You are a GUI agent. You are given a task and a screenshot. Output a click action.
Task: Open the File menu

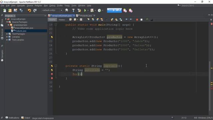[2, 6]
